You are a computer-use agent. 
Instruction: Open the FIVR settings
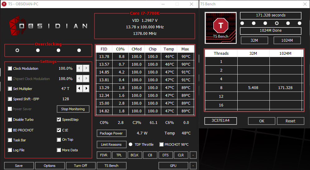104,155
